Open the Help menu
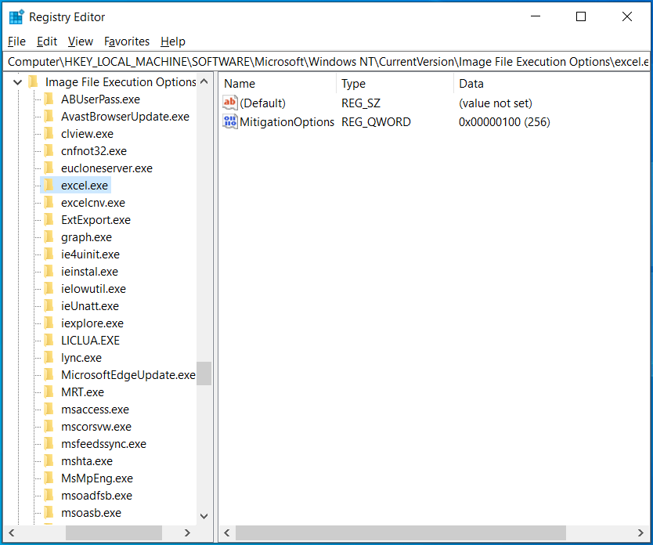The width and height of the screenshot is (653, 545). pyautogui.click(x=173, y=42)
